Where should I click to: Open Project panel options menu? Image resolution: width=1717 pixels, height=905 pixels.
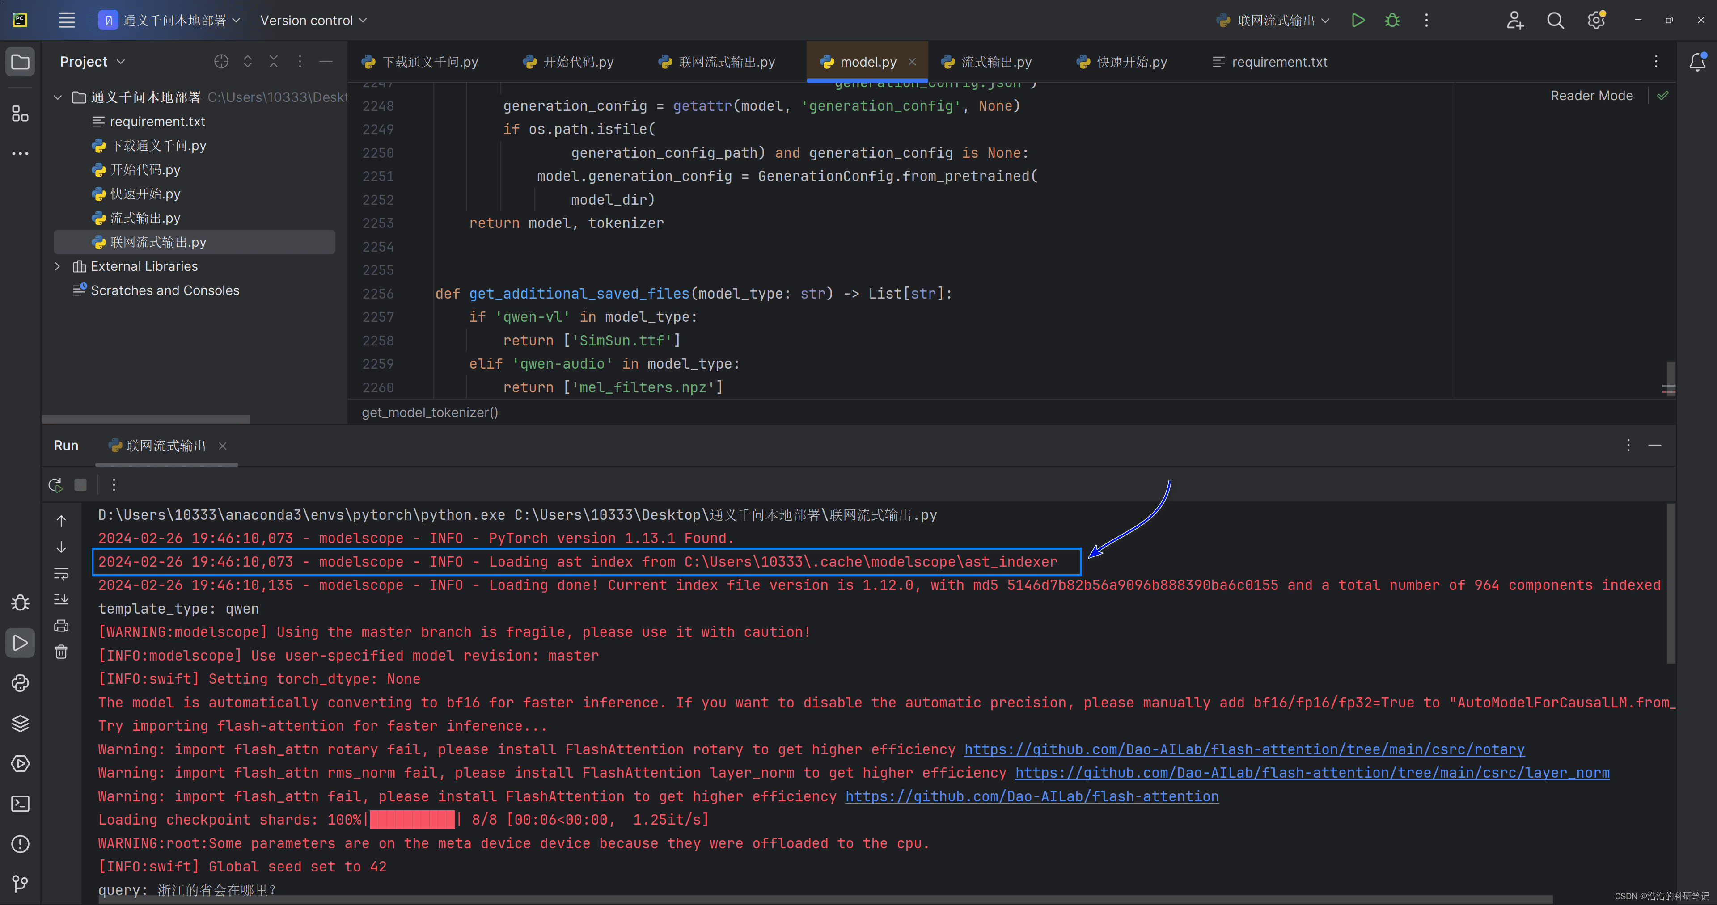[x=300, y=61]
